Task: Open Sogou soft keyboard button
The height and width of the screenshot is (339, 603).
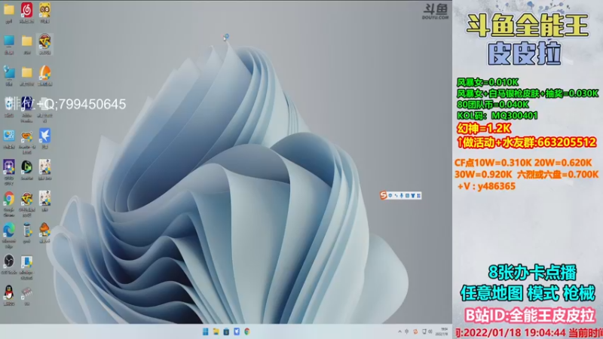Action: 407,196
